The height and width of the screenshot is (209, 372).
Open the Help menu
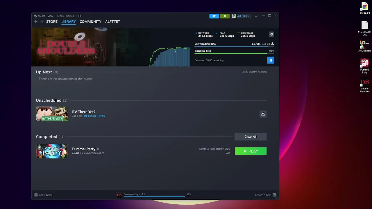click(x=79, y=16)
